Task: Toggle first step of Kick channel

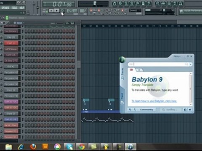Action: [x=26, y=67]
